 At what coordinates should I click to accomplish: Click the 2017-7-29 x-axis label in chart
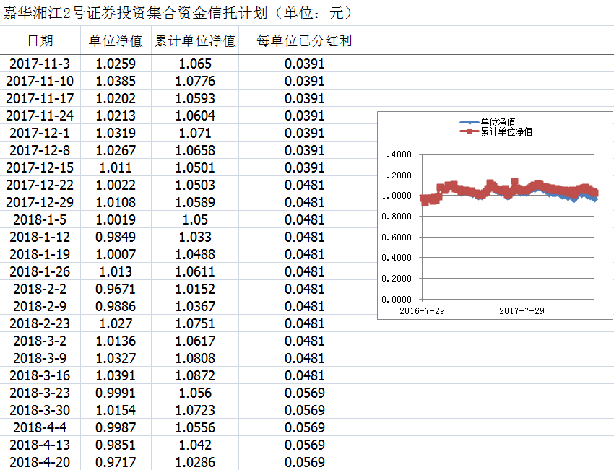pyautogui.click(x=522, y=310)
